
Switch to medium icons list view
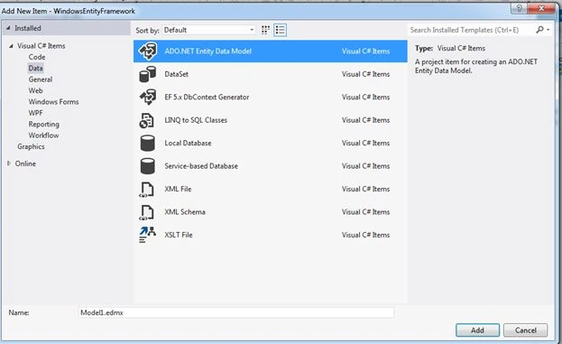coord(280,30)
